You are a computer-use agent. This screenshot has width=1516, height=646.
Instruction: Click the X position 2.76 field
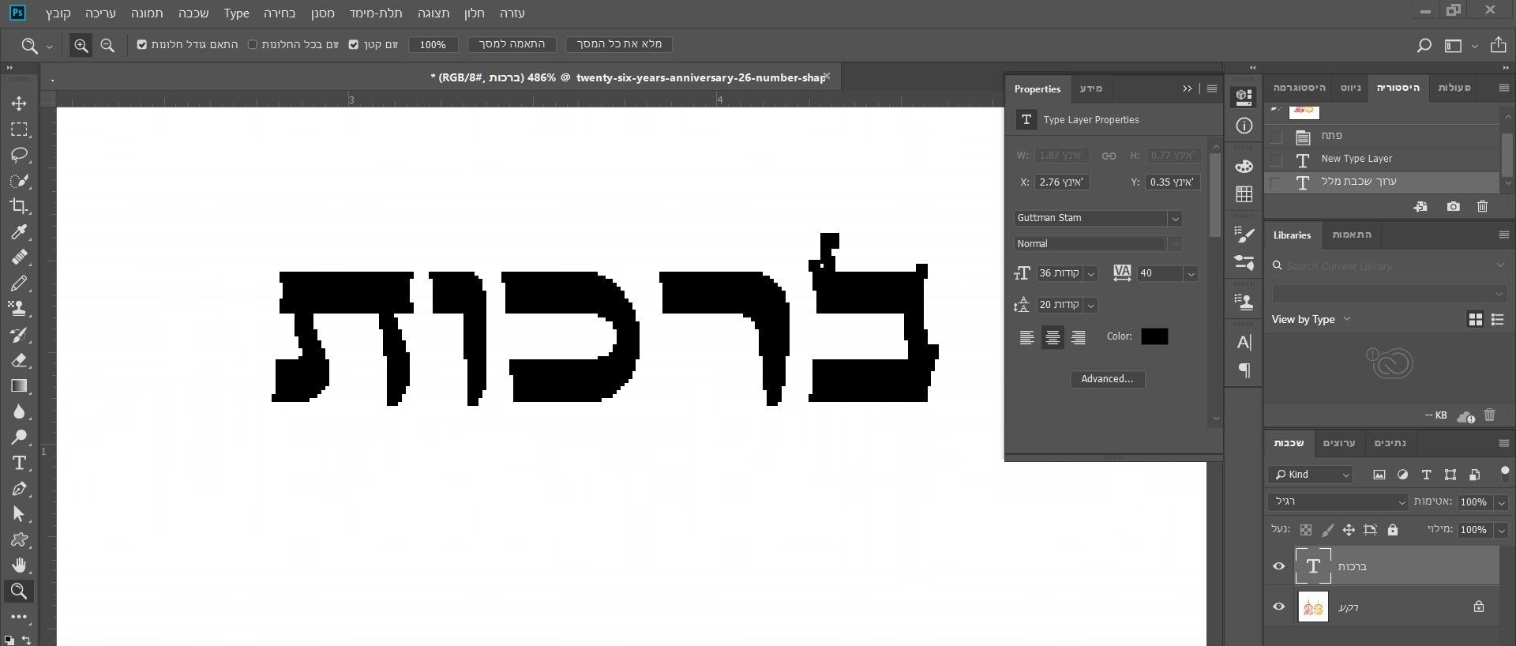[x=1063, y=182]
